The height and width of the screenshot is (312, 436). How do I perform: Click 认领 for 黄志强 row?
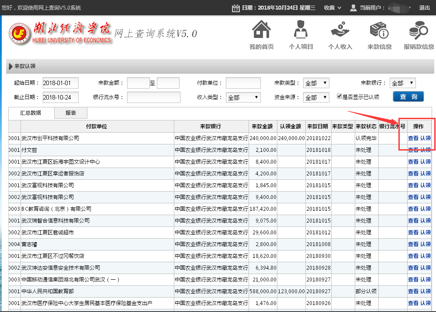click(425, 244)
